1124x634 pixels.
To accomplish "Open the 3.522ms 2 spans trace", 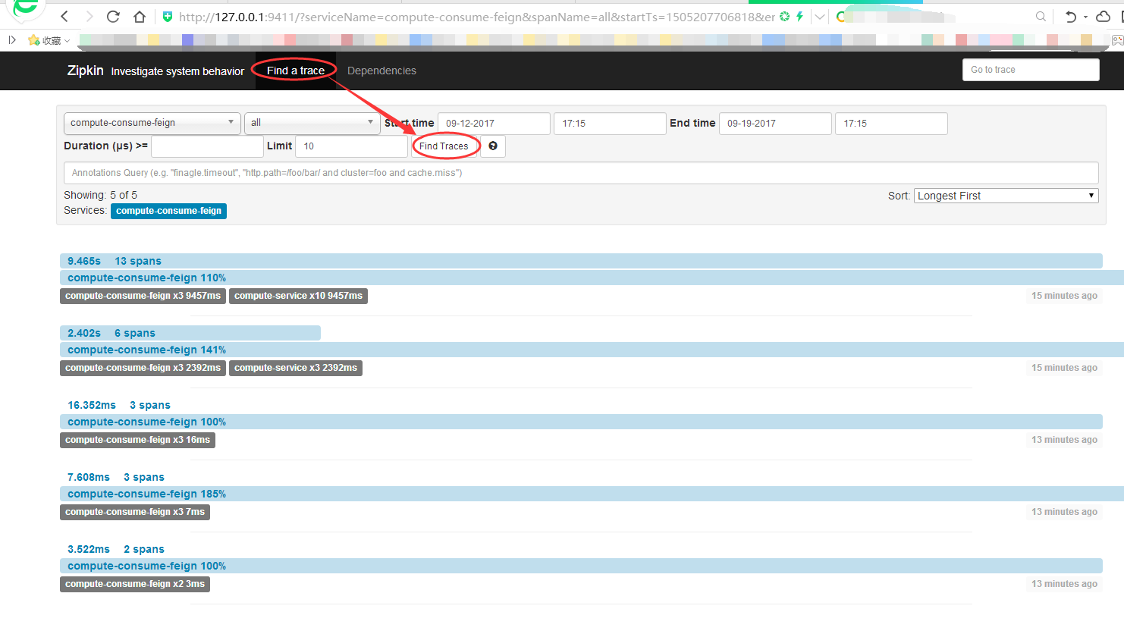I will (x=116, y=549).
